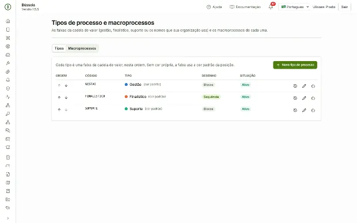Deactivate the Suporte type with power icon

point(313,110)
